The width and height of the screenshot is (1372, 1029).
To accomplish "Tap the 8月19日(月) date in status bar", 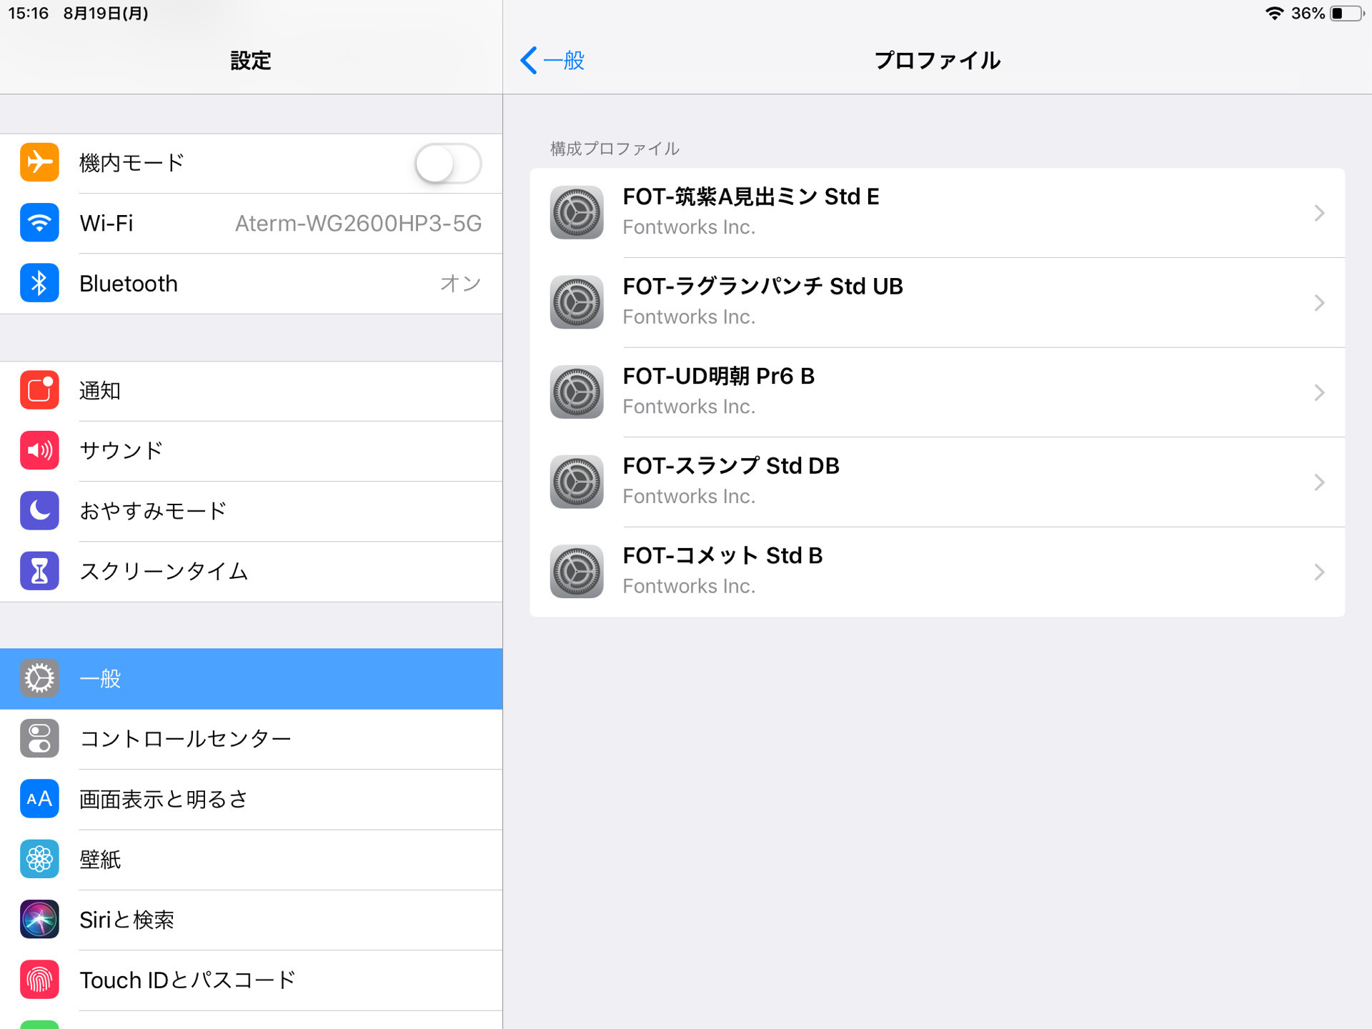I will (106, 14).
